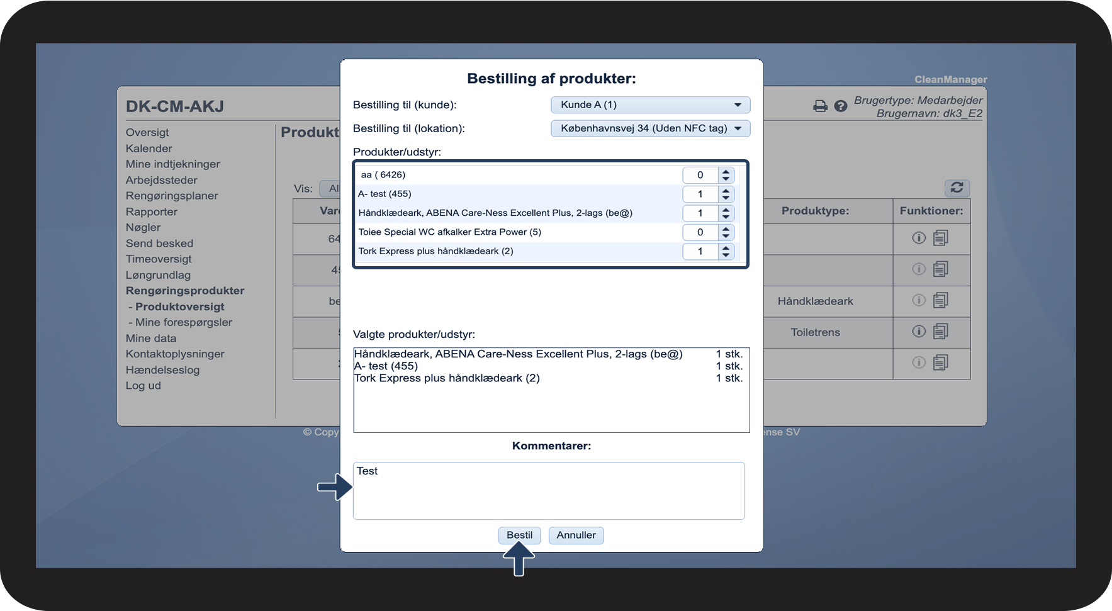Image resolution: width=1112 pixels, height=611 pixels.
Task: Increase the quantity for aa ( 6426)
Action: (x=726, y=171)
